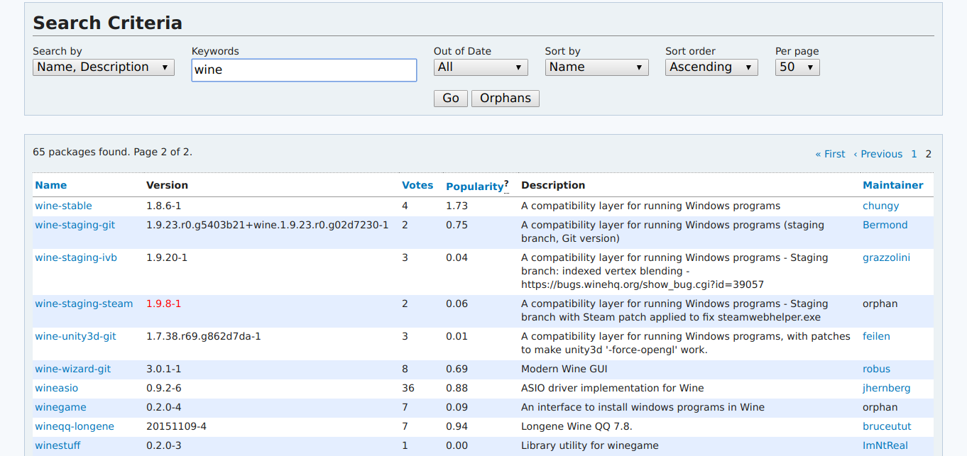Open results page 1
Screen dimensions: 967x456
tap(914, 154)
